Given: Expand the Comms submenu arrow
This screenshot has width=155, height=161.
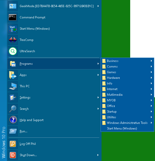Looking at the screenshot, I should click(151, 67).
